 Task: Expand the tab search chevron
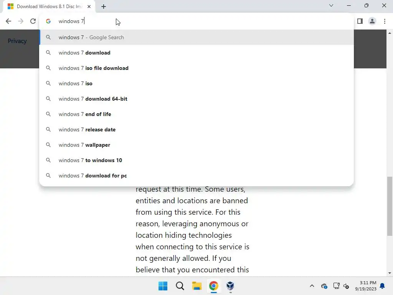point(331,5)
